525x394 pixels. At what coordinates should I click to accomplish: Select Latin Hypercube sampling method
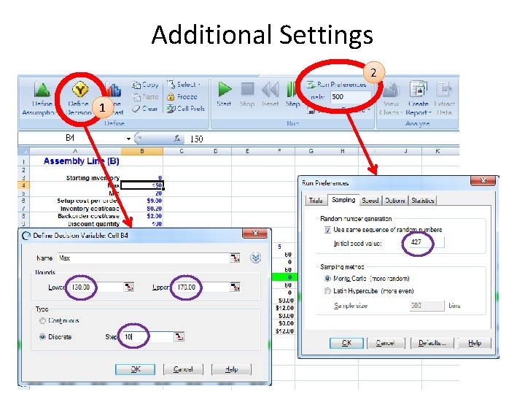[x=327, y=291]
